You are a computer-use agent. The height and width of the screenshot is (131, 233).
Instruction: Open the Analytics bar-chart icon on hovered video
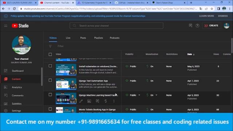[89, 101]
